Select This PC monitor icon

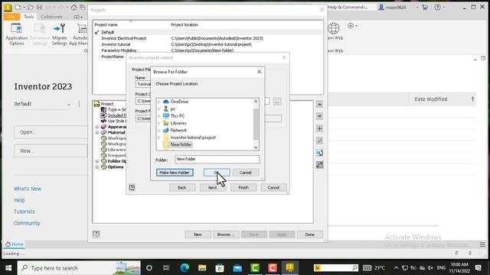tap(166, 116)
